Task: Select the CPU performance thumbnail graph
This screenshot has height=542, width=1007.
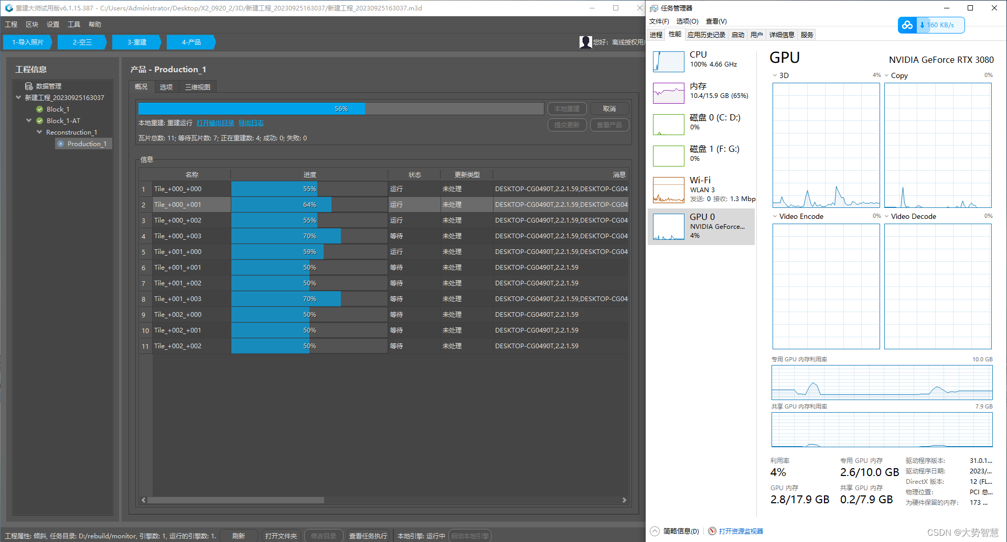Action: pos(669,61)
